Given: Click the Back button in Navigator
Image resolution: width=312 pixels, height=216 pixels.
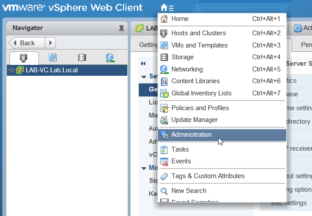Looking at the screenshot, I should (x=27, y=43).
